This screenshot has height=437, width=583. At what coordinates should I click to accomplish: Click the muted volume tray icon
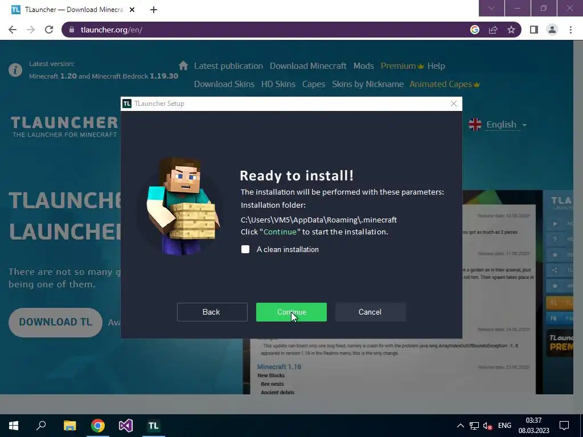point(488,426)
